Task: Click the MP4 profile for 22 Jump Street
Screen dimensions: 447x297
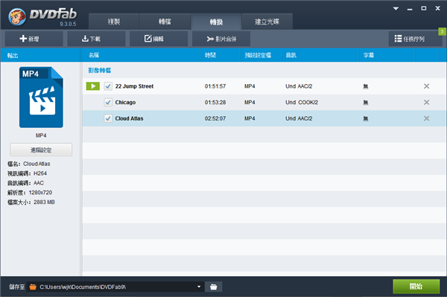Action: point(250,86)
